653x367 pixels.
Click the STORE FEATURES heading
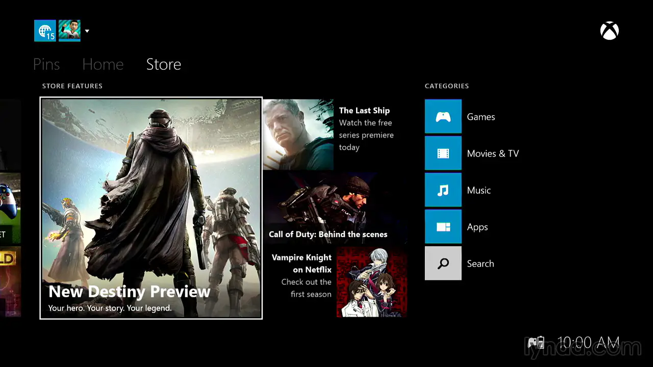[x=72, y=86]
